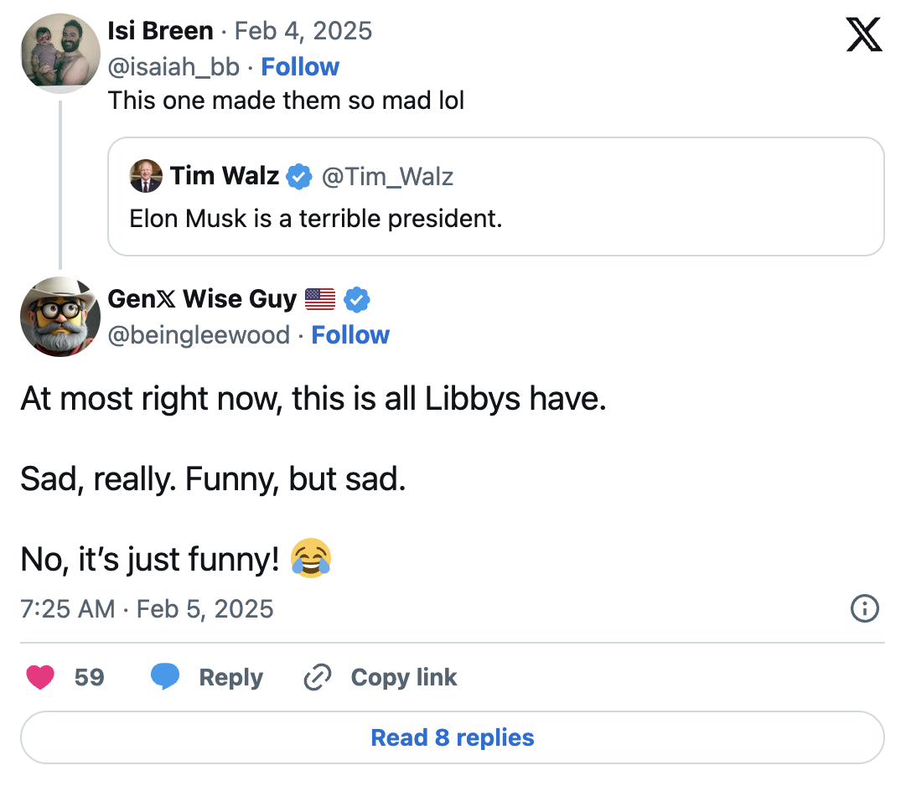Image resolution: width=906 pixels, height=786 pixels.
Task: Click the GenX Wise Guy display name
Action: [202, 299]
